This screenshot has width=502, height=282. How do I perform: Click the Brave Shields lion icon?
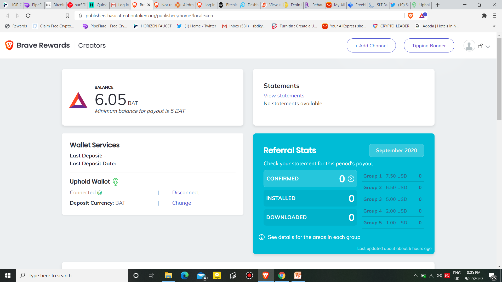[410, 16]
